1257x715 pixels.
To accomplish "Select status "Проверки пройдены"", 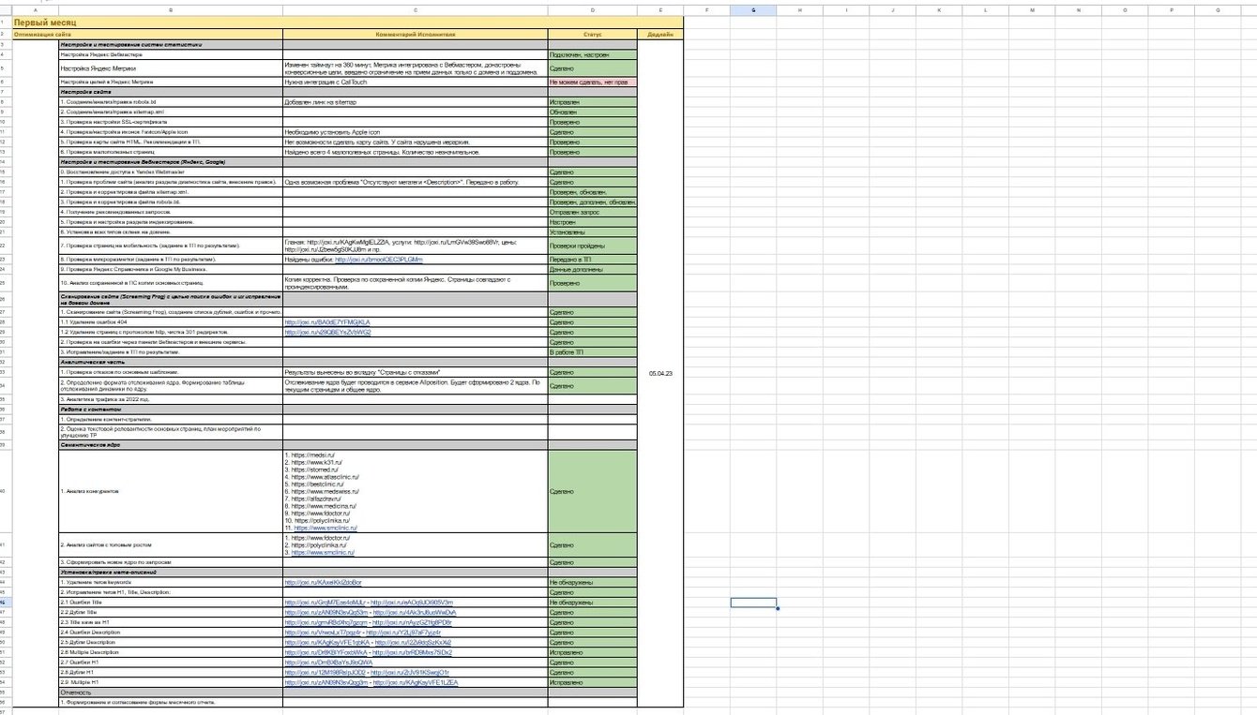I will click(592, 246).
